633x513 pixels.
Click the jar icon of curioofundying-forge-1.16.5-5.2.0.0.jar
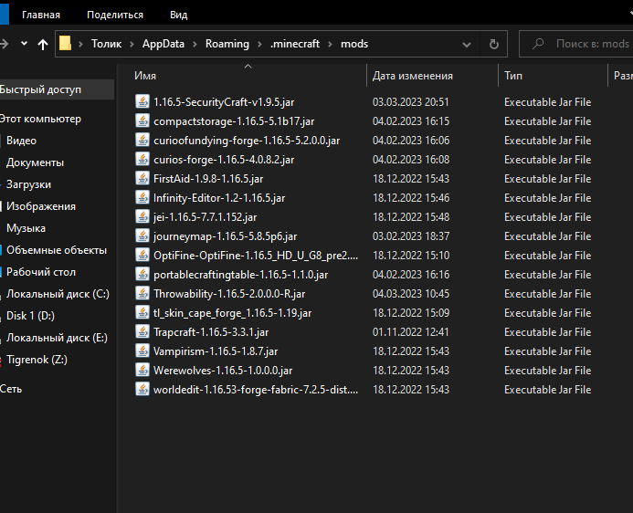[142, 140]
